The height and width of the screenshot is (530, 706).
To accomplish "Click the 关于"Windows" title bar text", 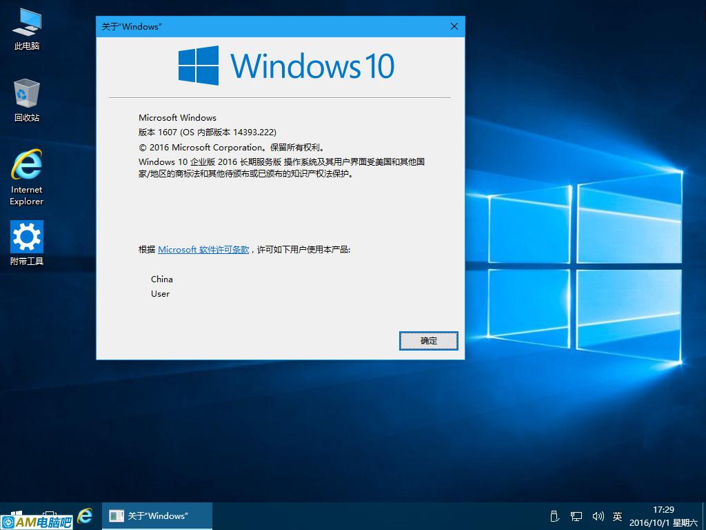I will (x=132, y=27).
